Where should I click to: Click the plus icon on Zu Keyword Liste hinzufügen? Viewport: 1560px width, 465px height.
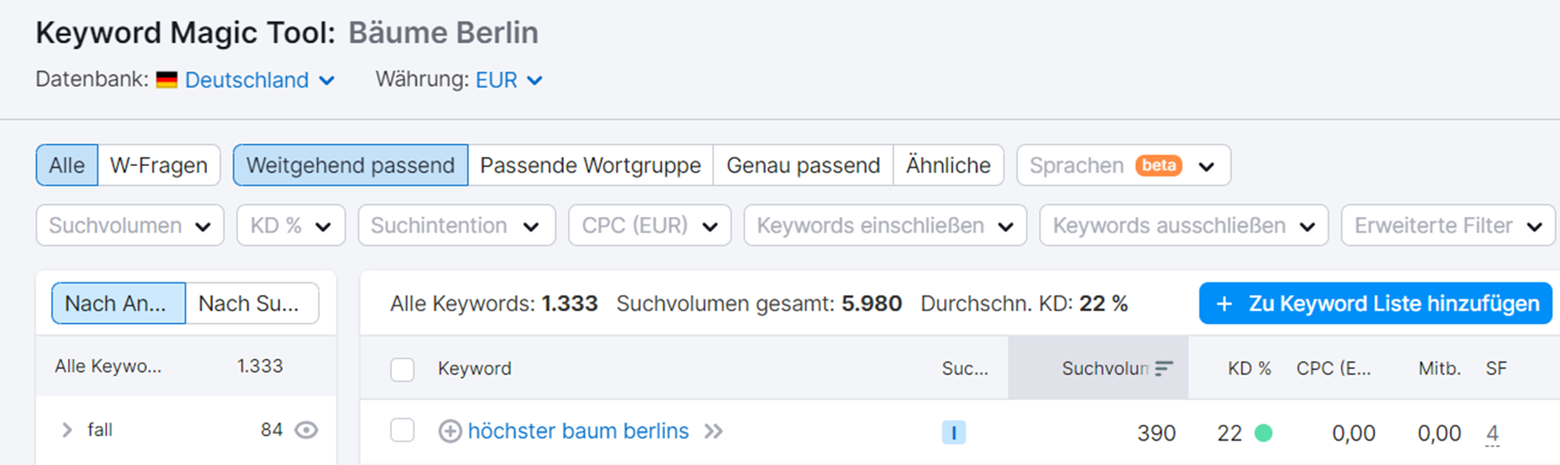point(1223,303)
